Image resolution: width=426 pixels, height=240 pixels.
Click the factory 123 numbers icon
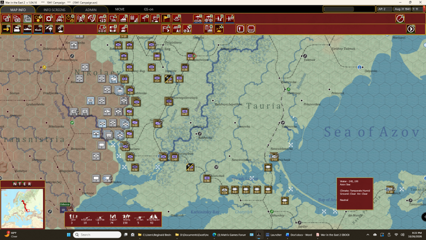tap(102, 19)
